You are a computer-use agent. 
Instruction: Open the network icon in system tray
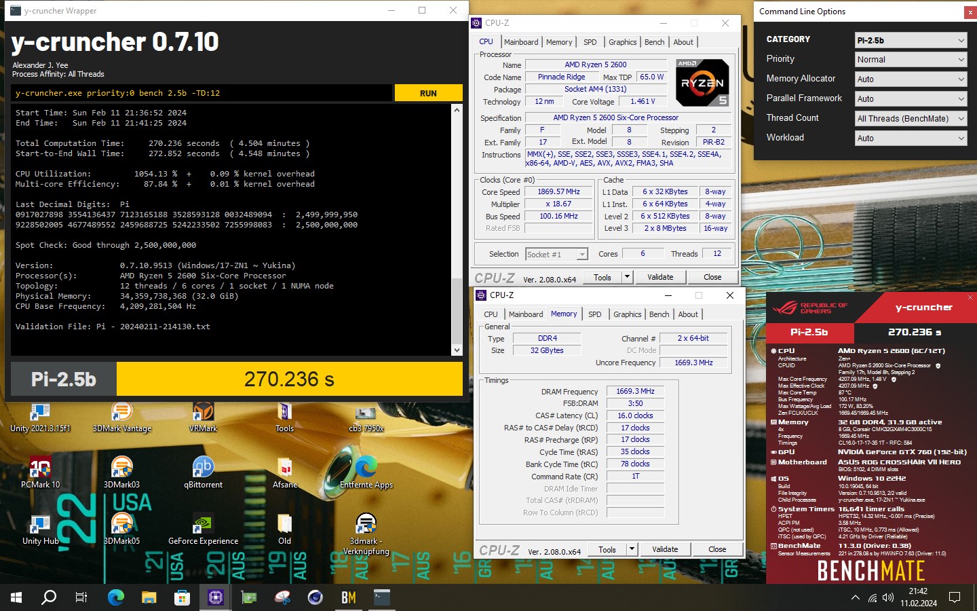(873, 598)
